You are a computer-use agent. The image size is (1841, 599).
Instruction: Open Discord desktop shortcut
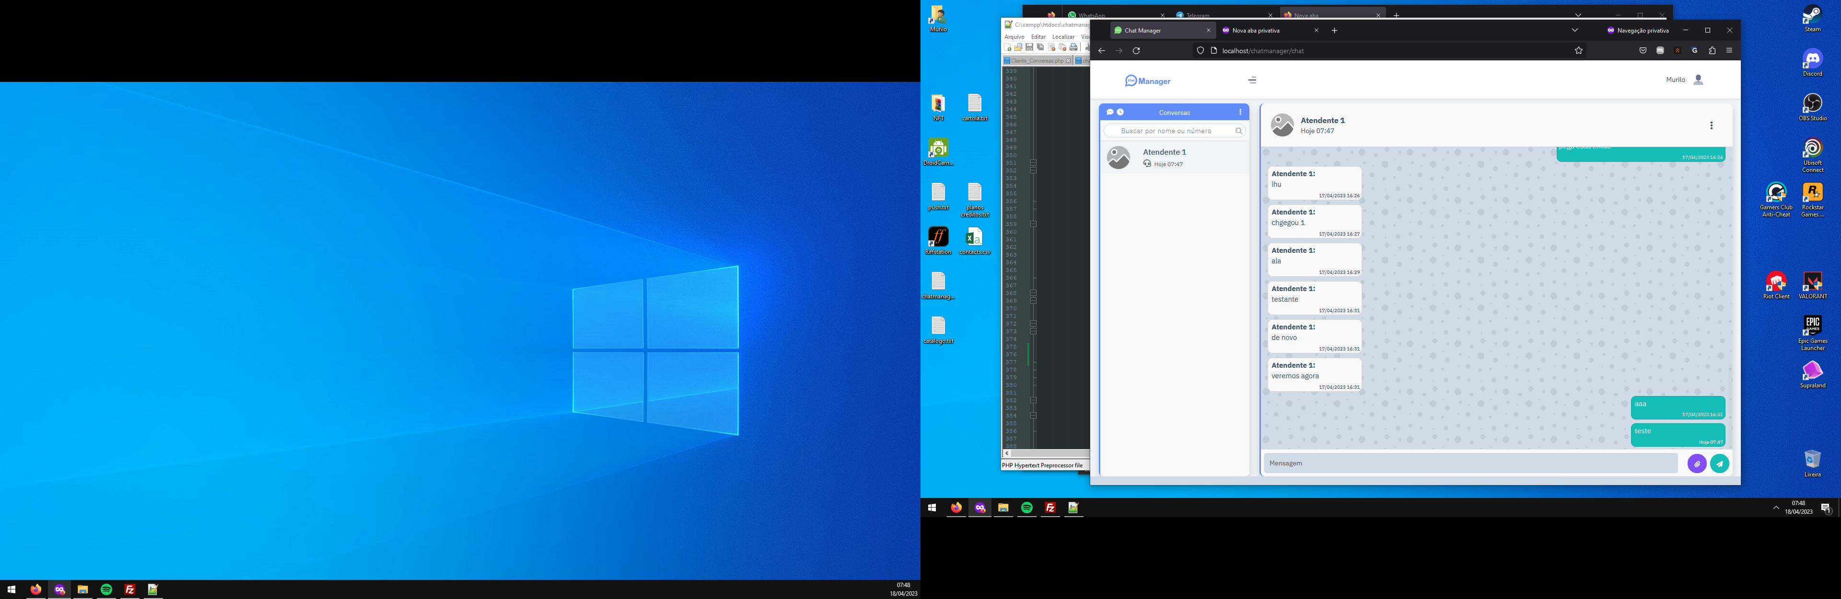[1812, 63]
